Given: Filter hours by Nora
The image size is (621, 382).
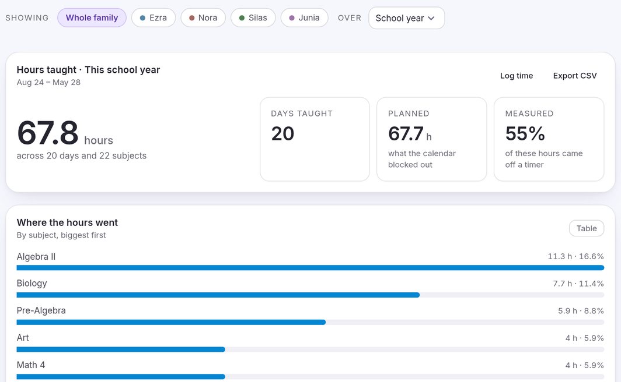Looking at the screenshot, I should coord(203,18).
